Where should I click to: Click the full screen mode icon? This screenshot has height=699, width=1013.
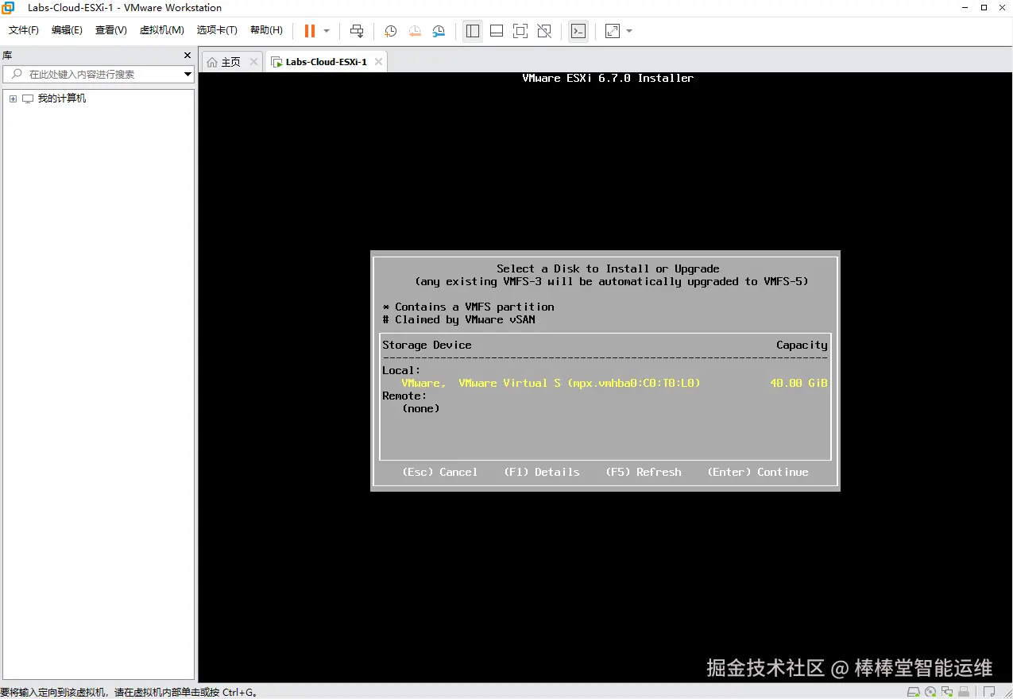[x=520, y=31]
